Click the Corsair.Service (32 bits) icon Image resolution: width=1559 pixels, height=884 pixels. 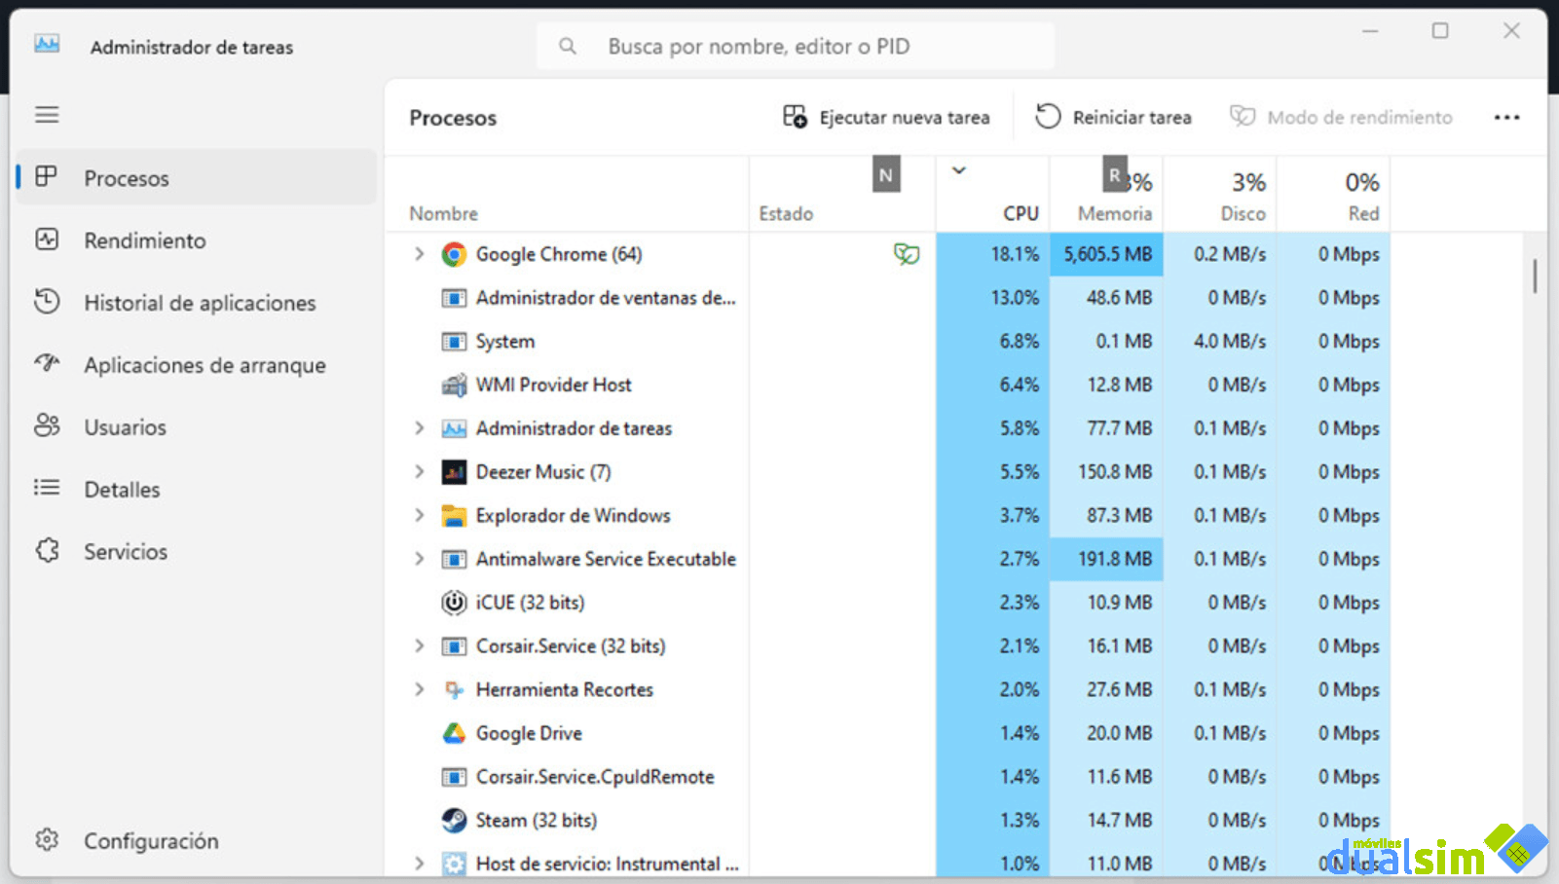coord(454,646)
